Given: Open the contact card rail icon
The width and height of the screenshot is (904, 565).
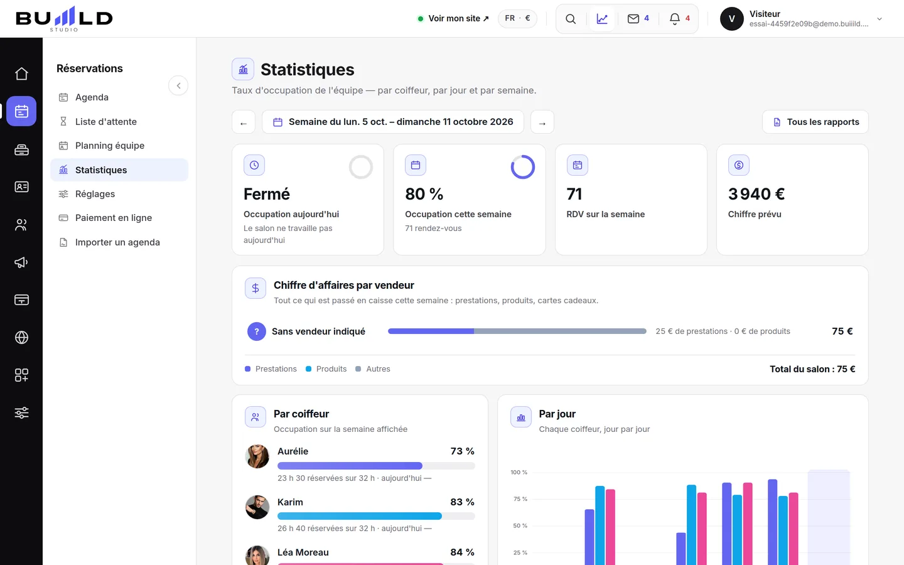Looking at the screenshot, I should [21, 187].
